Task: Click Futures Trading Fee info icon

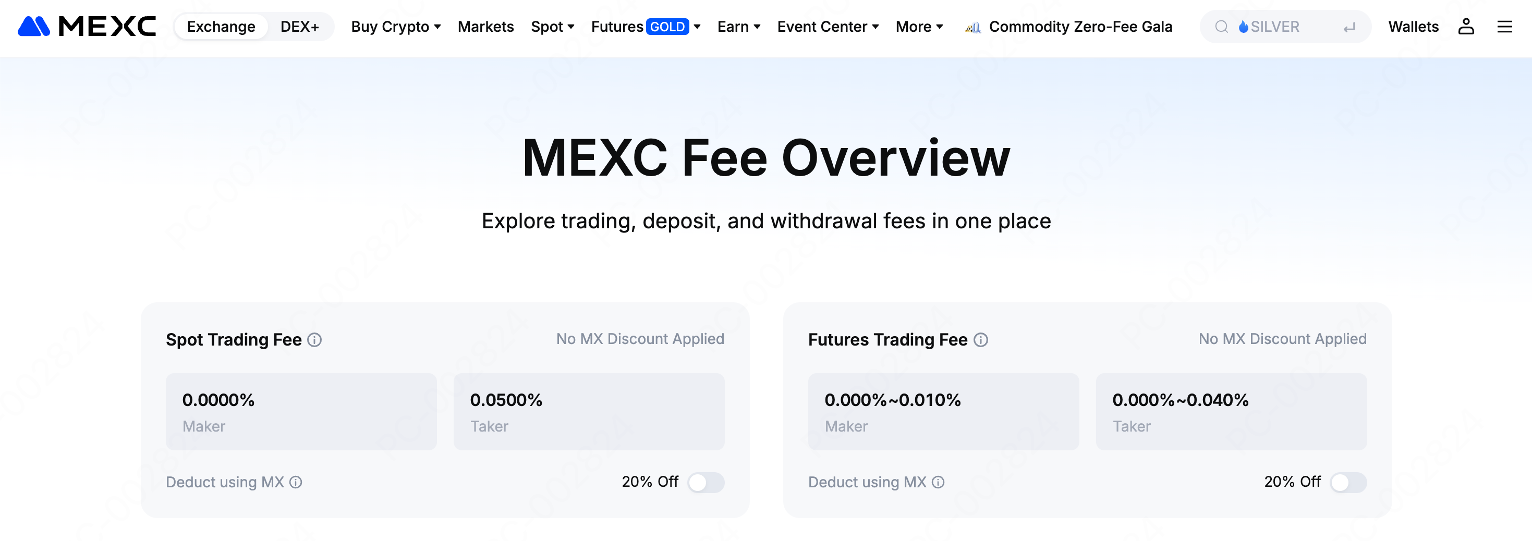Action: coord(981,340)
